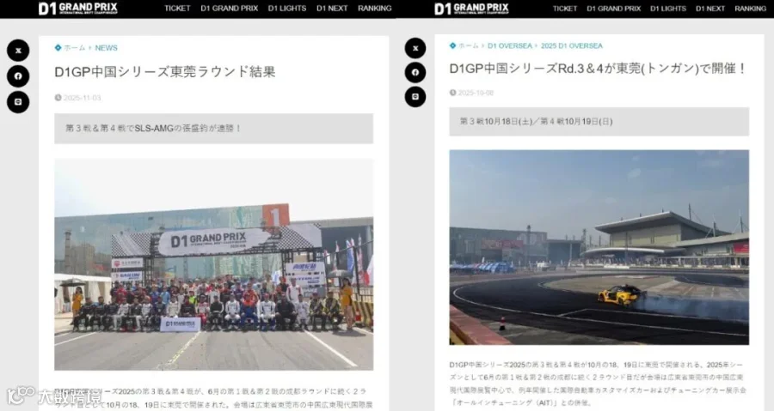Click the LINE share icon on left page
The image size is (774, 411).
[18, 102]
